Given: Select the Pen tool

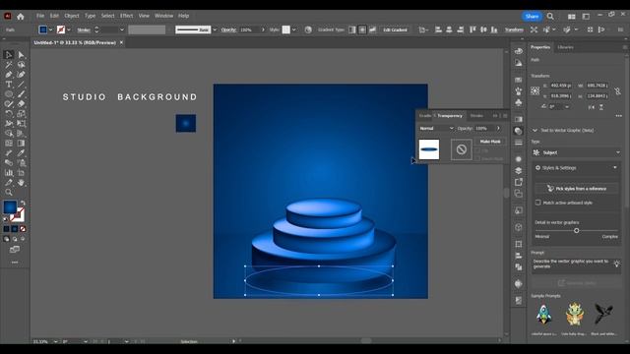Looking at the screenshot, I should pyautogui.click(x=9, y=75).
